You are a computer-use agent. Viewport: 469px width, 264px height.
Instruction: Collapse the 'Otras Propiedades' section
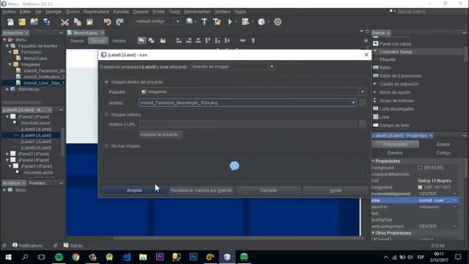click(x=373, y=233)
